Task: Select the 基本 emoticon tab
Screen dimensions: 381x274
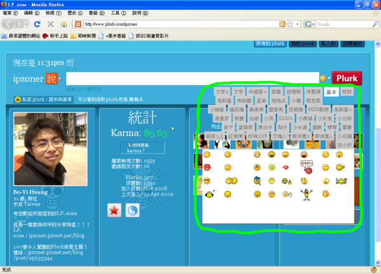Action: tap(331, 92)
